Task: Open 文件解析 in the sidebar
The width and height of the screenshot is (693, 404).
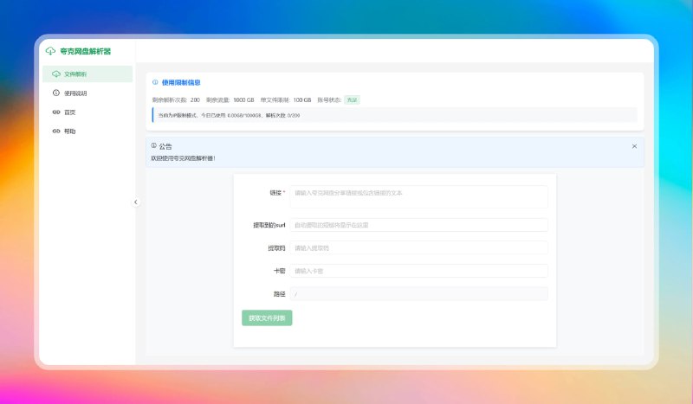Action: [87, 74]
